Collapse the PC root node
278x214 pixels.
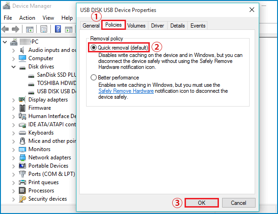(5, 42)
